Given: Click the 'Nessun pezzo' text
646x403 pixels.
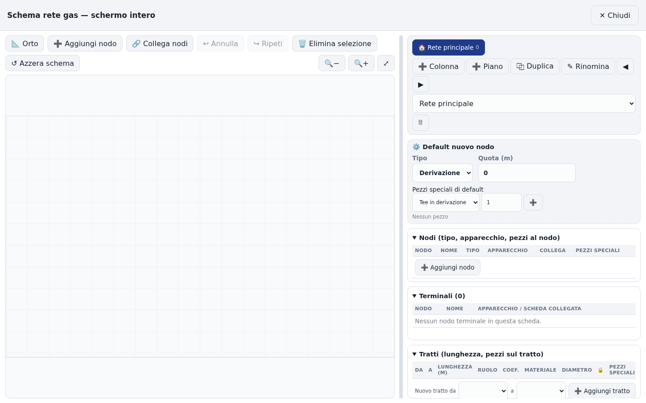Looking at the screenshot, I should [x=430, y=217].
